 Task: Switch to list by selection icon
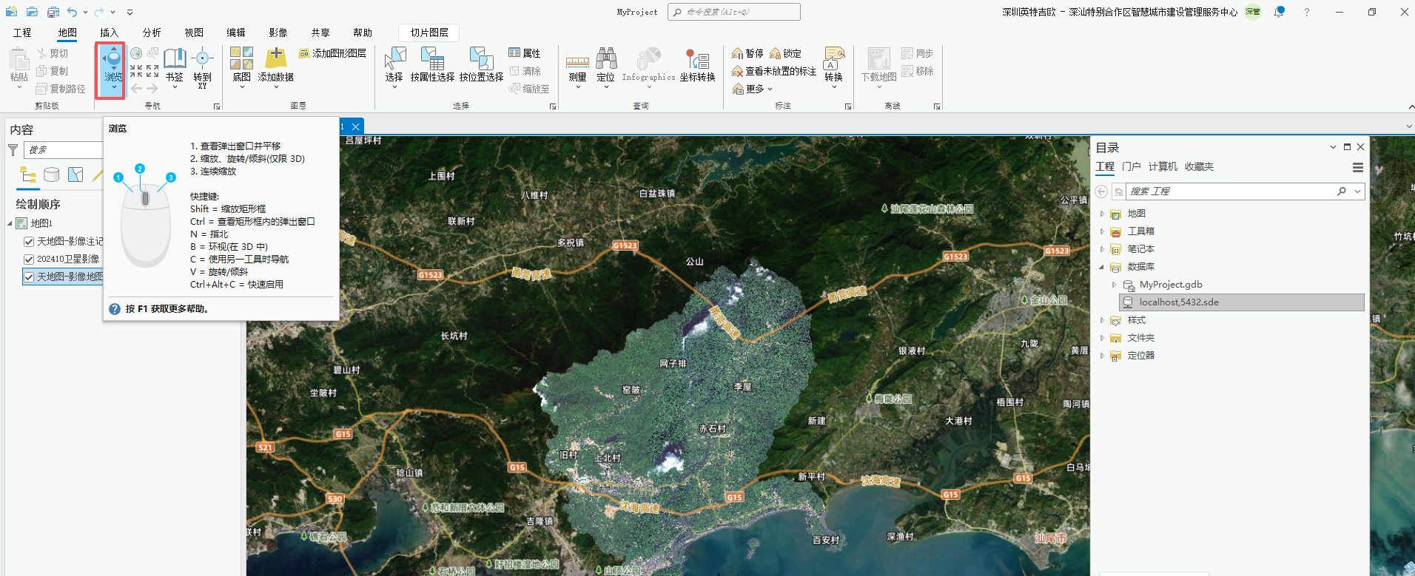pos(75,175)
